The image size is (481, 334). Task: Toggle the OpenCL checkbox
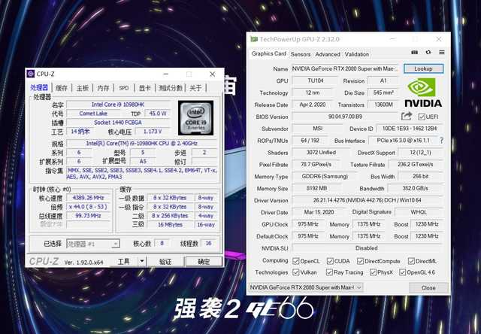[295, 261]
